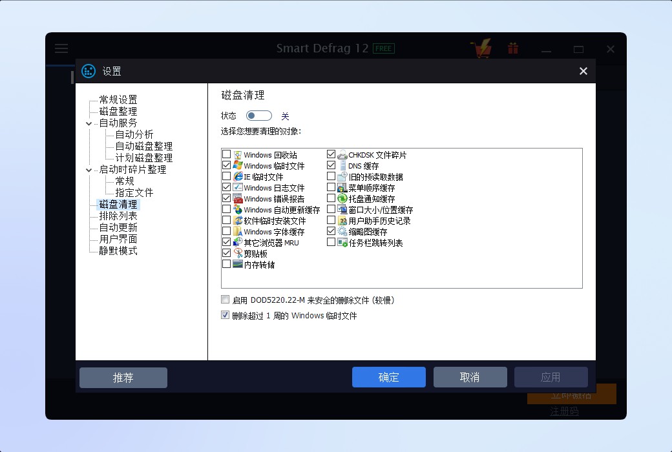
Task: Click the Windows 错误报告 icon
Action: 238,199
